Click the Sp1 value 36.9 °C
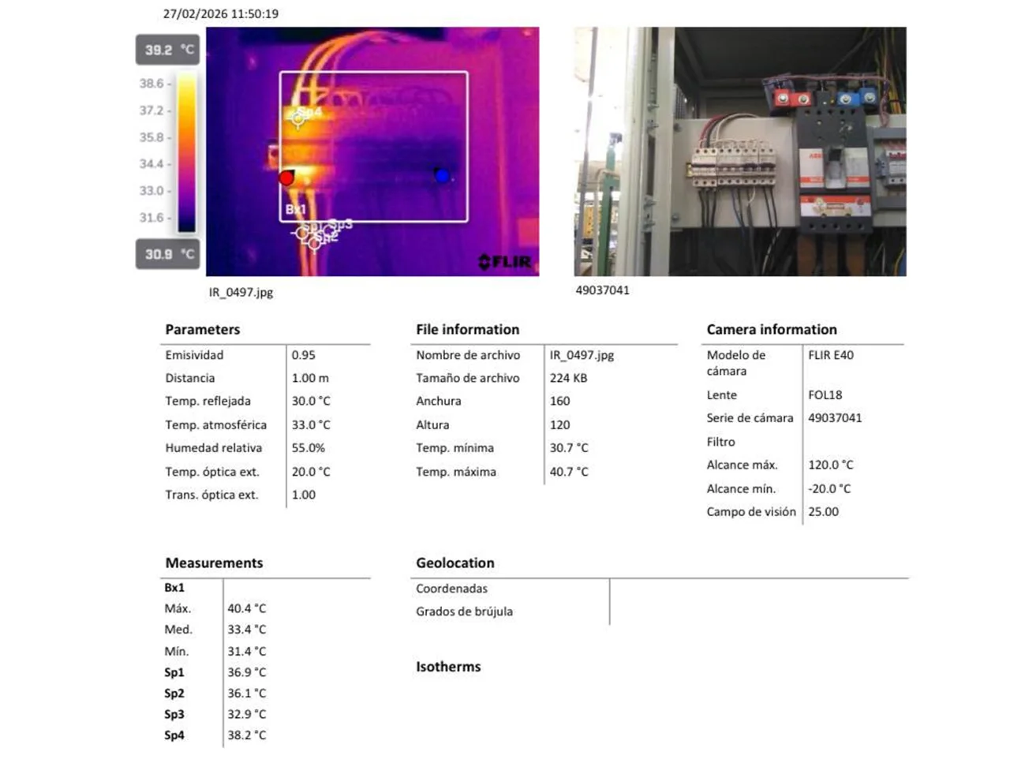Viewport: 1010px width, 759px height. [247, 672]
